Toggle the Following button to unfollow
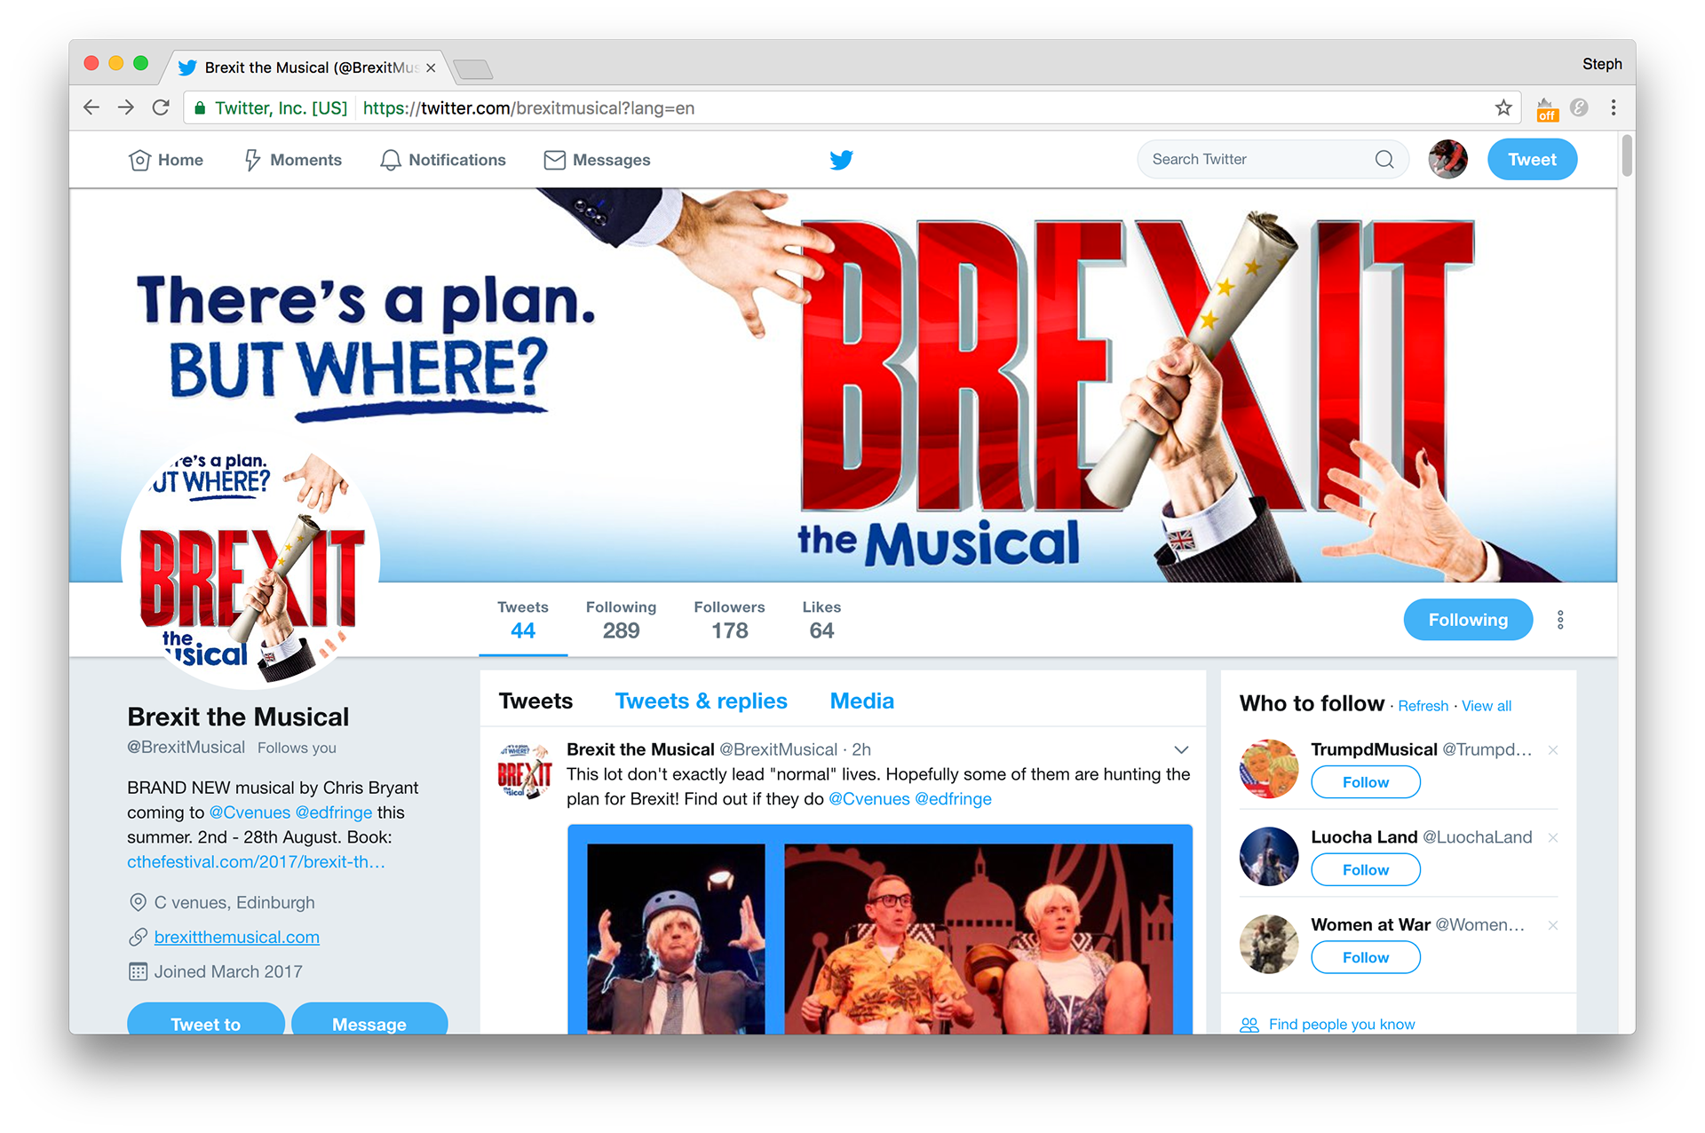 [x=1468, y=620]
